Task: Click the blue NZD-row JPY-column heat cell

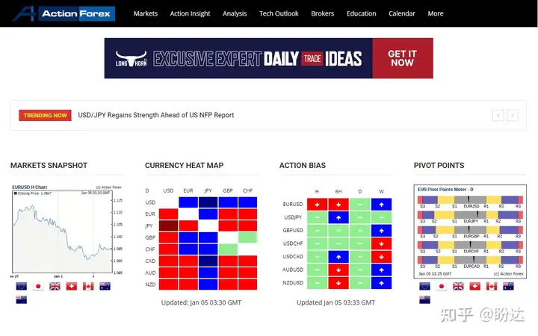Action: point(208,284)
